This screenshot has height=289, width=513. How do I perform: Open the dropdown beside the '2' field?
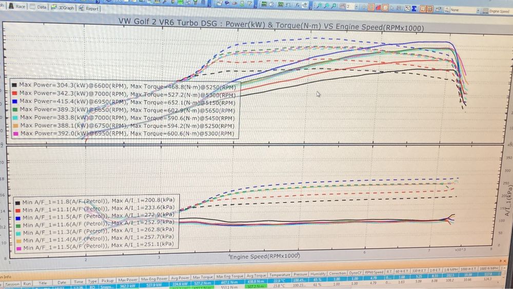tap(357, 7)
